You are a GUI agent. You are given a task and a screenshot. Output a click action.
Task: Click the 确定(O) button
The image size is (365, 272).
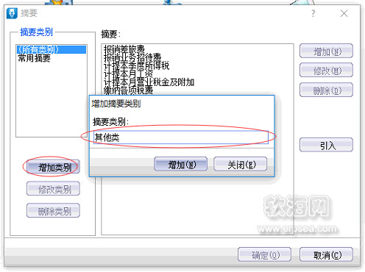264,254
